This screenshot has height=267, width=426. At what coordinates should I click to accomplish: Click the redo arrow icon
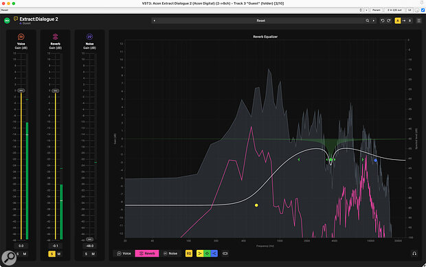pyautogui.click(x=389, y=21)
